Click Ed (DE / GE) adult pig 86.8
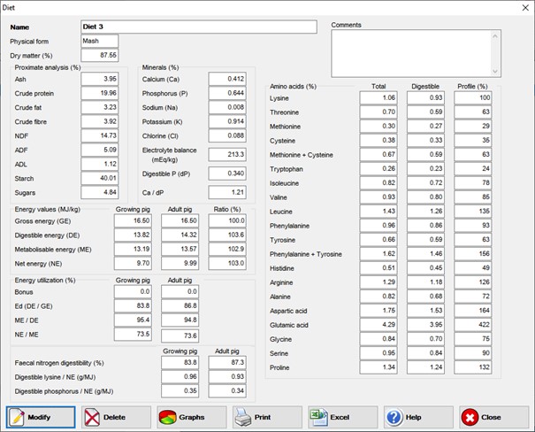The width and height of the screenshot is (535, 432). (180, 305)
